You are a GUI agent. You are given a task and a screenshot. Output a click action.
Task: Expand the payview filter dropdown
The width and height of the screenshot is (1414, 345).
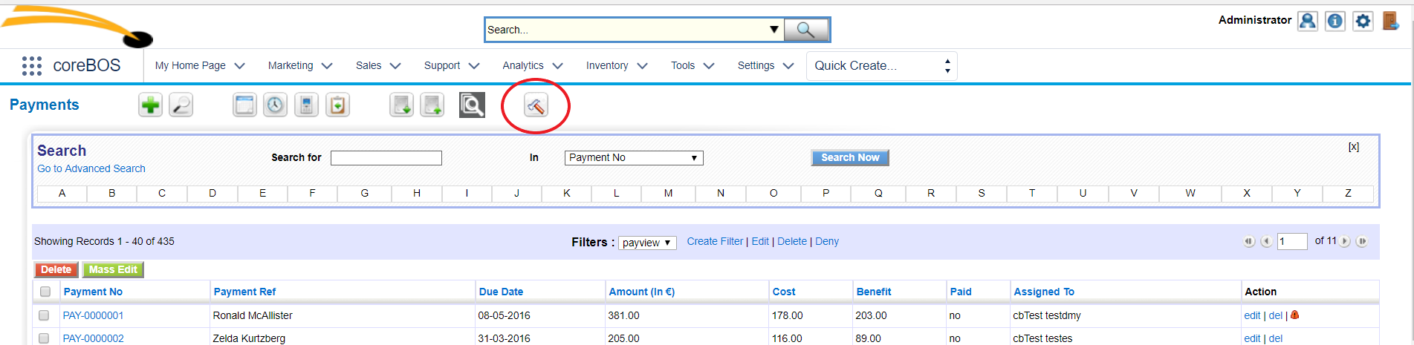click(646, 243)
